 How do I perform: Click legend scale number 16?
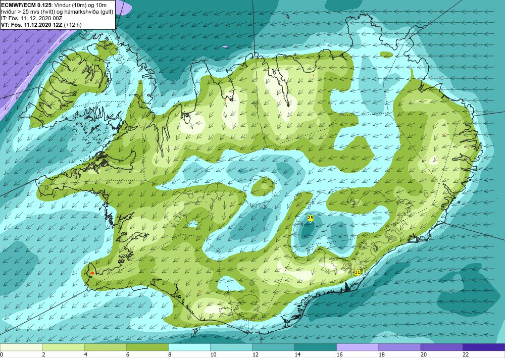(x=339, y=354)
